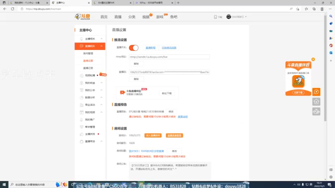Click into the 房间公告 announcement text area
Image resolution: width=335 pixels, height=188 pixels.
coord(170,171)
